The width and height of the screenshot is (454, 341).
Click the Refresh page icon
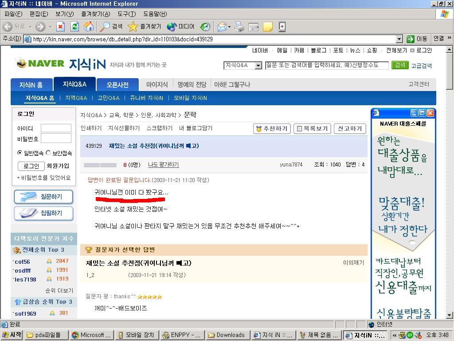pyautogui.click(x=74, y=27)
